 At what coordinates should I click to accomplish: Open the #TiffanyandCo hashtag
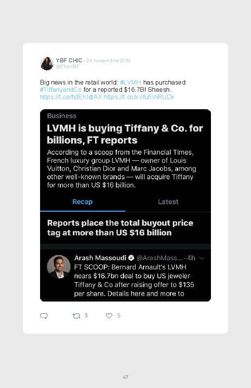[x=61, y=89]
